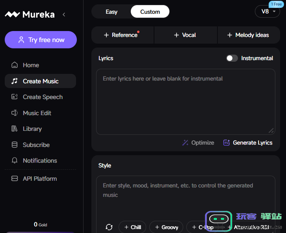The image size is (286, 233).
Task: Click the Try free now button
Action: click(x=41, y=40)
